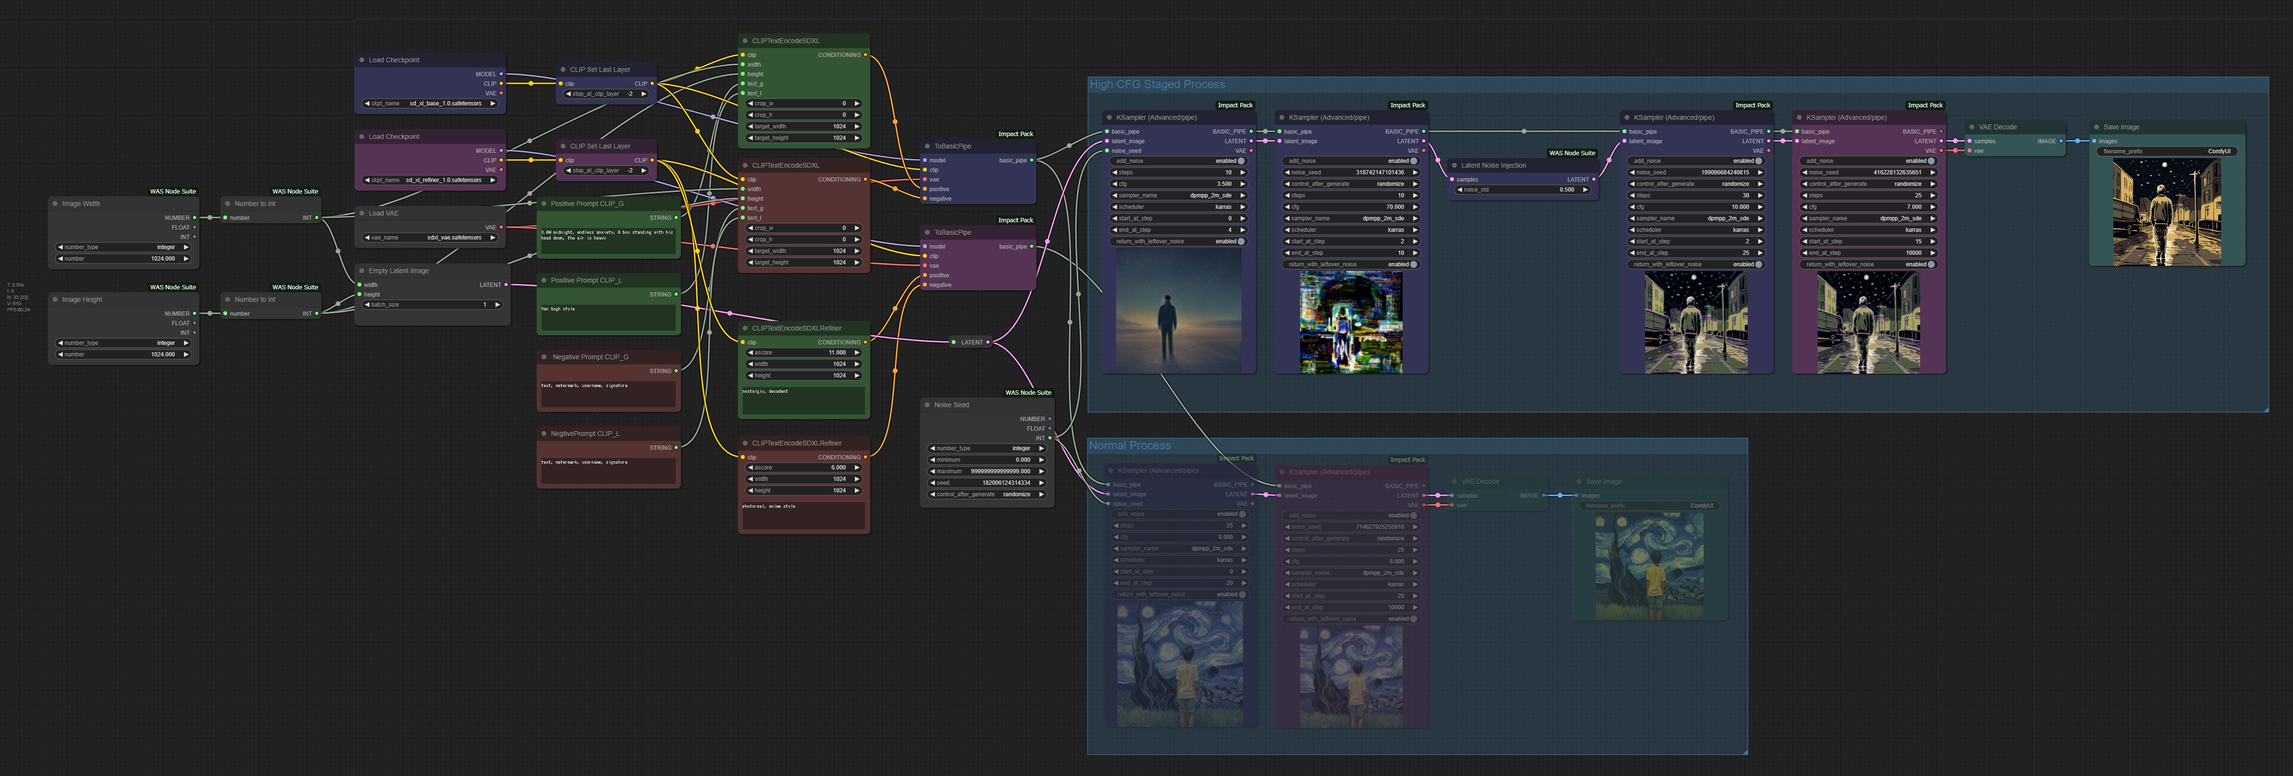Collapse the Positive Prompt CLIP_G node dot
This screenshot has height=776, width=2293.
click(543, 204)
